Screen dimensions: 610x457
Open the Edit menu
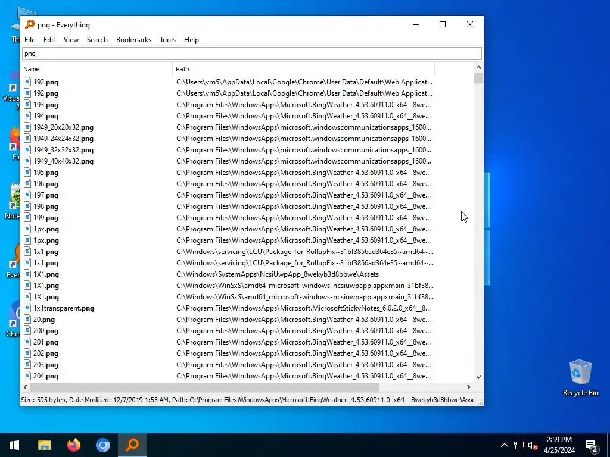coord(49,40)
